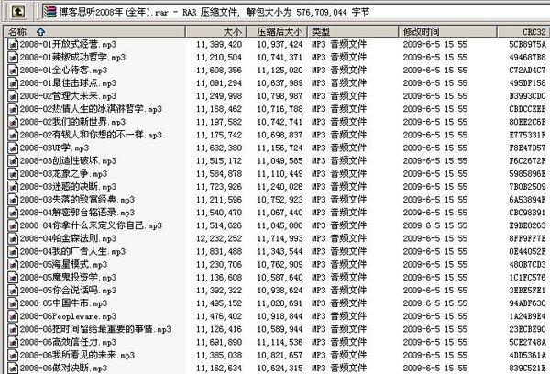Sort by 大小 column header

click(215, 31)
